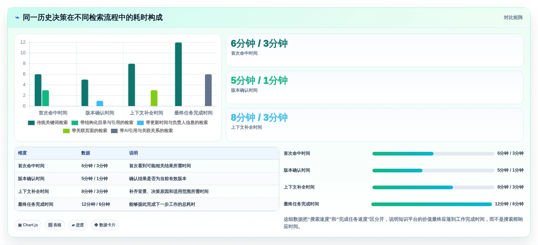The height and width of the screenshot is (245, 538).
Task: Click the blue bar in 版本确认时间 group
Action: click(100, 103)
